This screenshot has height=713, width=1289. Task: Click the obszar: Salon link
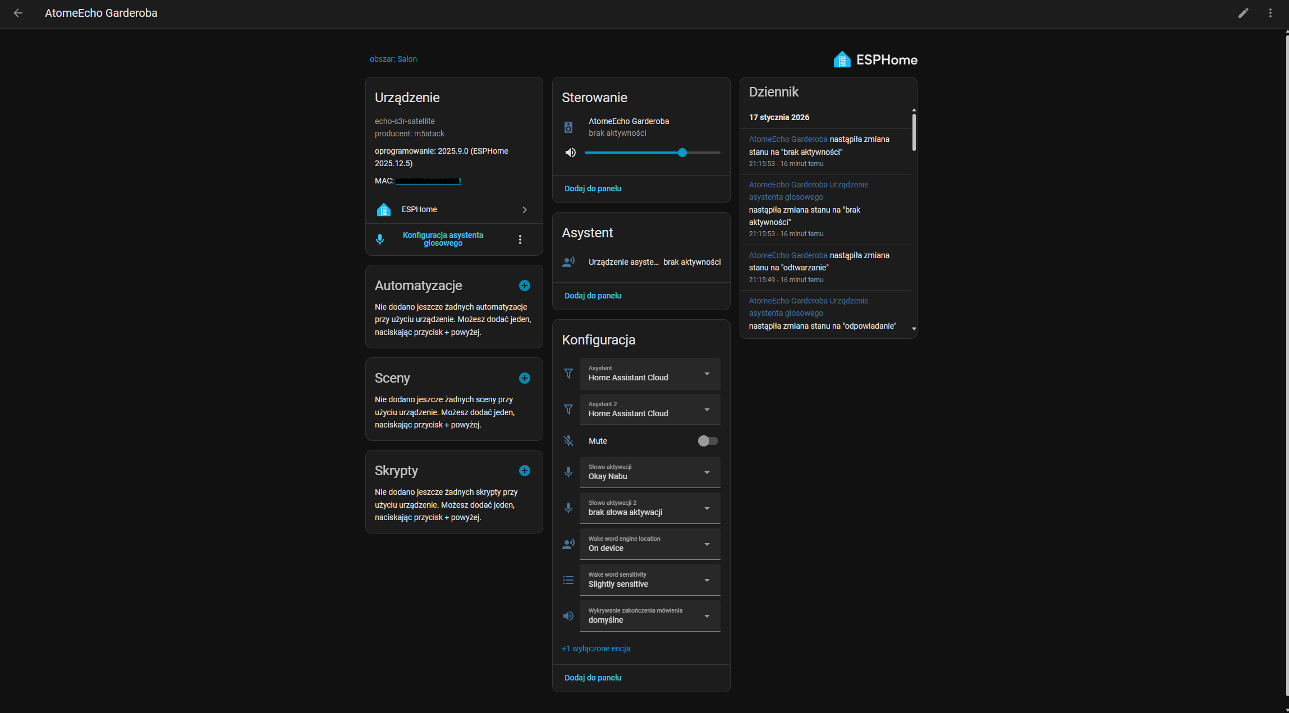393,59
